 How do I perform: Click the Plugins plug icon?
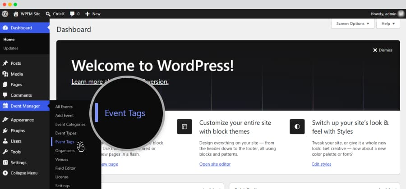pyautogui.click(x=5, y=130)
